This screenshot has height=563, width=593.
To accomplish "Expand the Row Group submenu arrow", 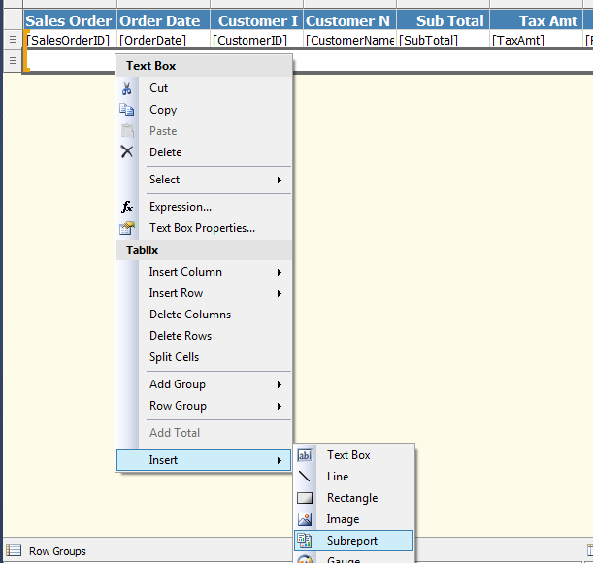I will 280,406.
